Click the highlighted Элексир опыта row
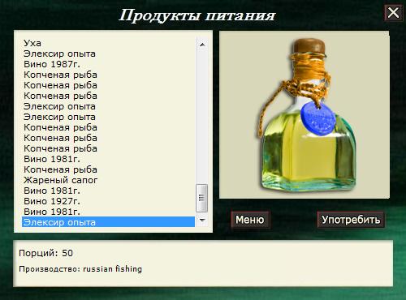 coord(108,222)
